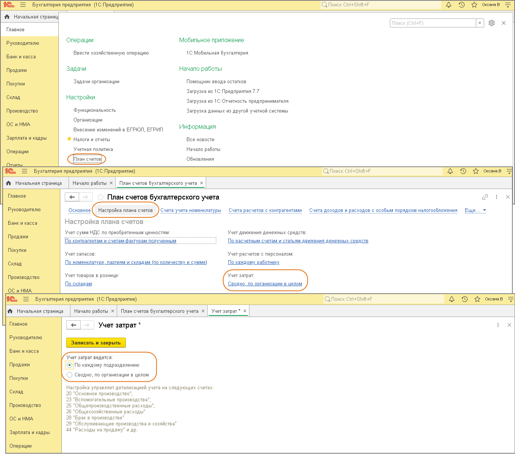The width and height of the screenshot is (515, 454).
Task: Select По каждому подразделению radio option
Action: coord(69,365)
